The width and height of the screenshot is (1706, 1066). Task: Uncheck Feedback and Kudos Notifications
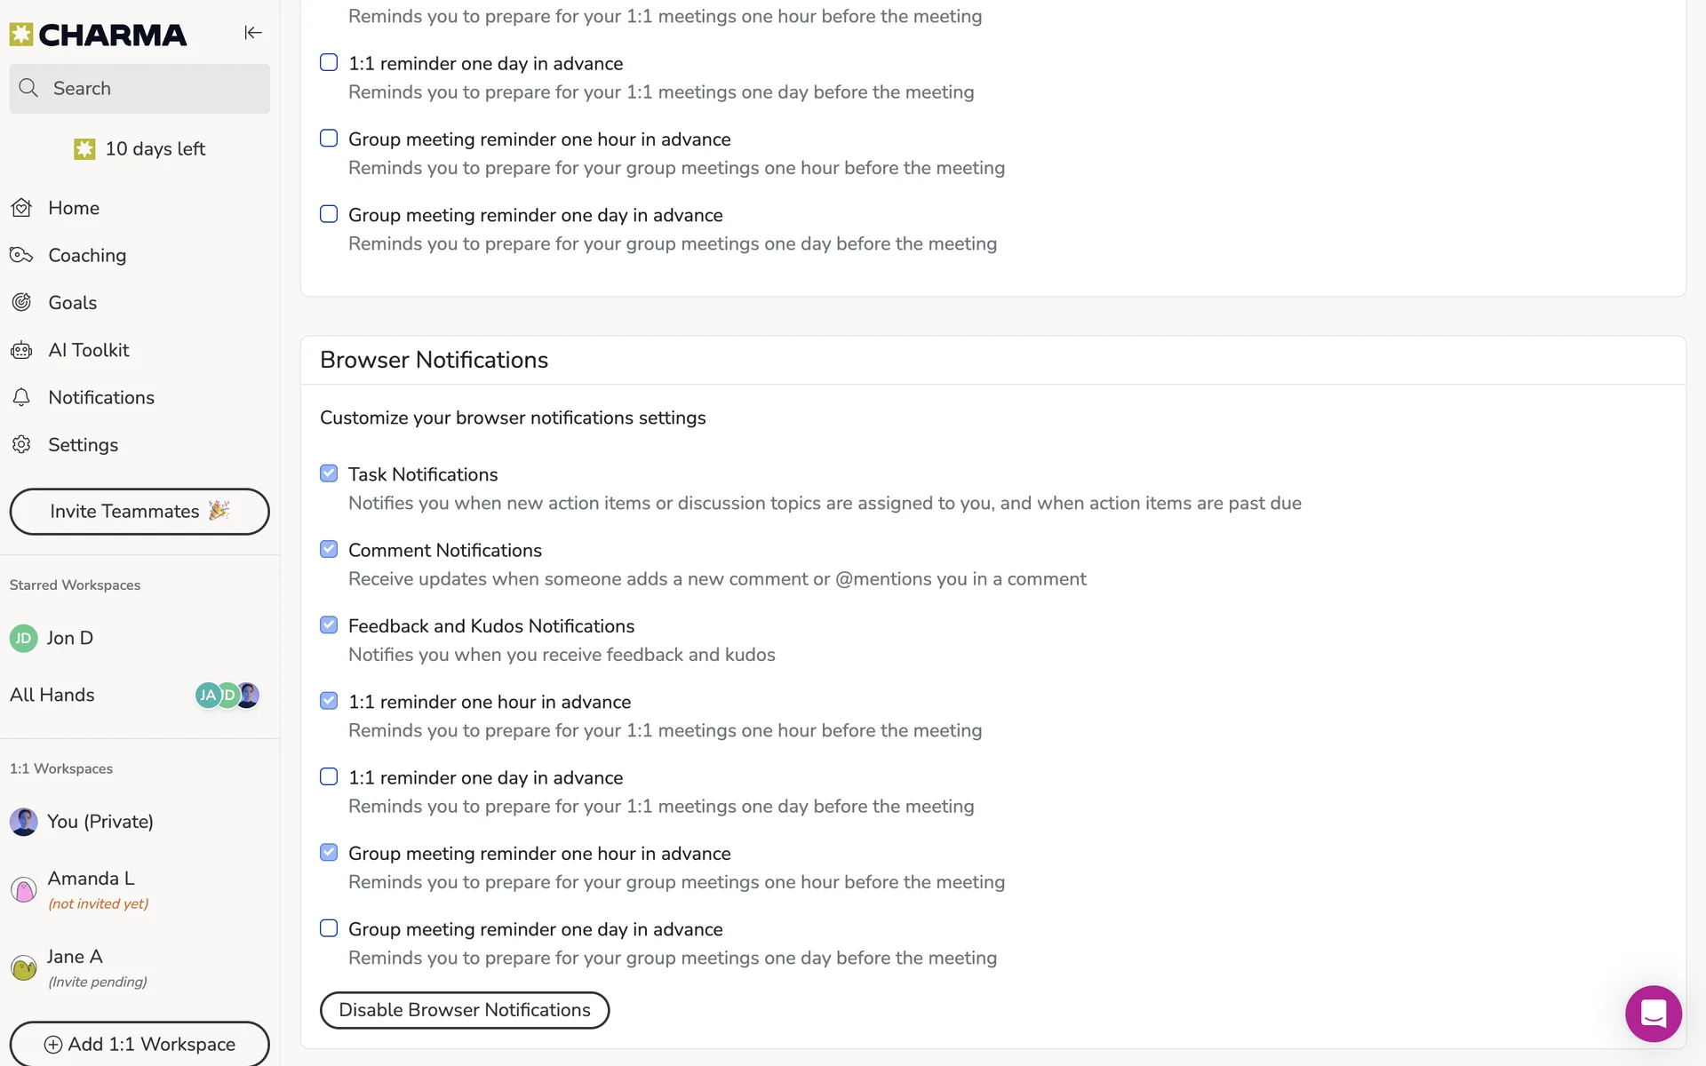click(x=329, y=624)
